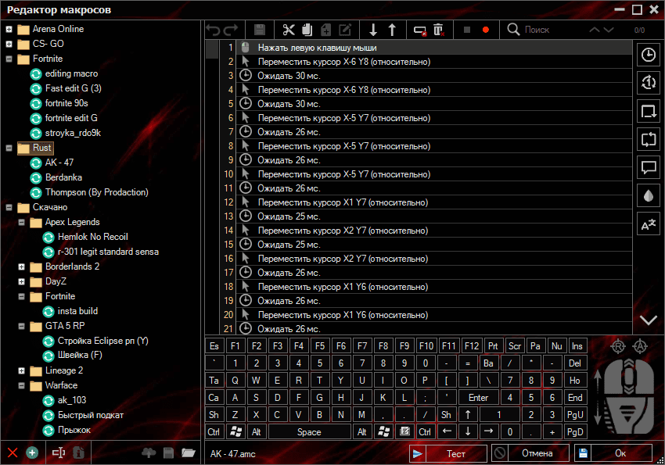Expand the Borderlands 2 folder
The height and width of the screenshot is (465, 665).
tap(21, 266)
